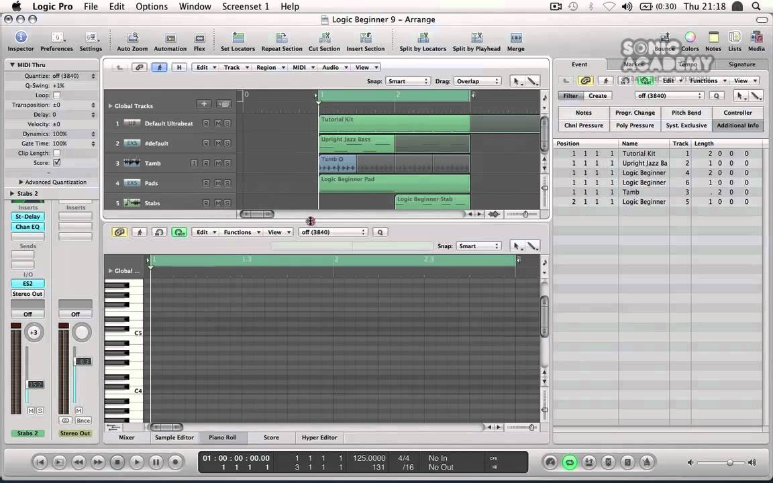Switch to the Sample Editor tab
The width and height of the screenshot is (773, 483).
coord(174,437)
